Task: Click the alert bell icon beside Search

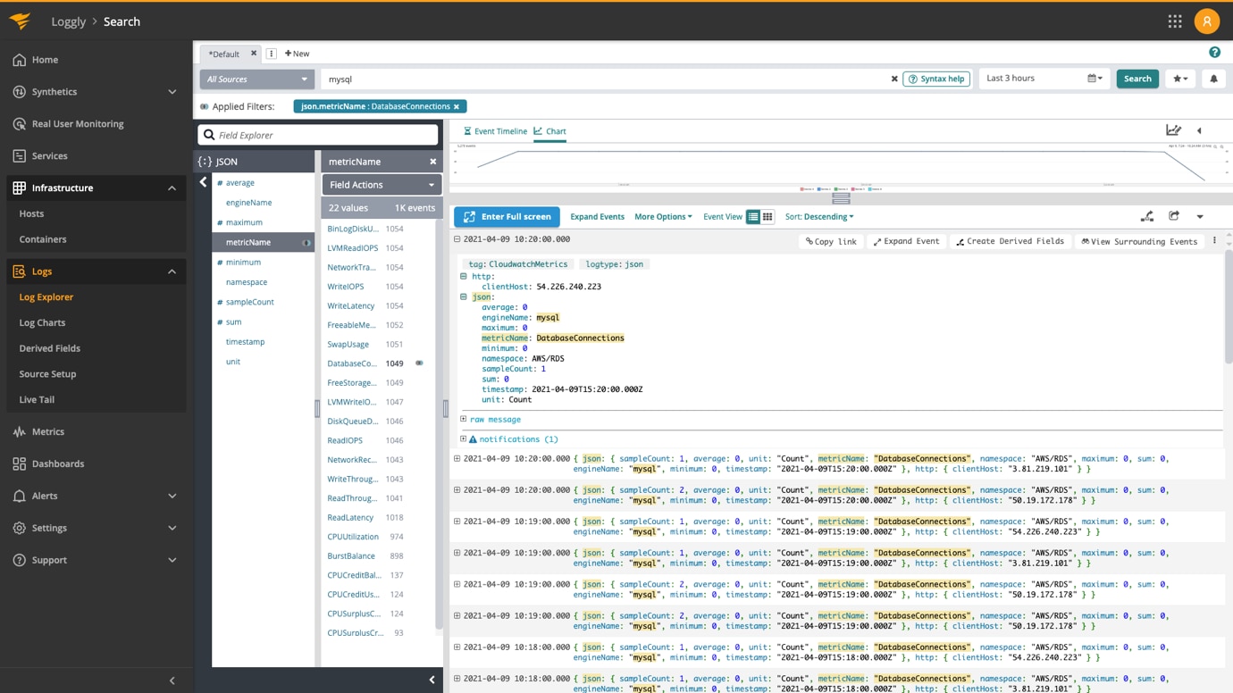Action: (x=1213, y=79)
